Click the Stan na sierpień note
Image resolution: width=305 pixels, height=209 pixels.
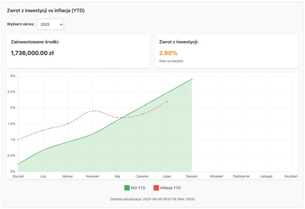point(171,61)
